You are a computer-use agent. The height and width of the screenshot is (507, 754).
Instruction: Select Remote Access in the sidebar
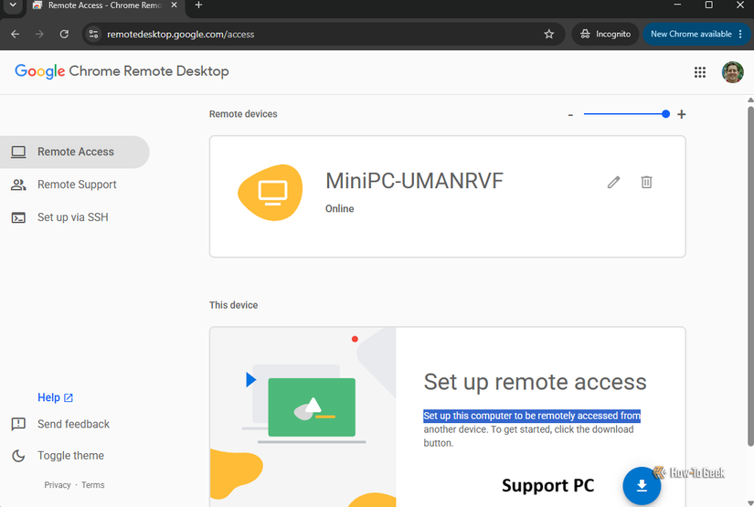[x=75, y=152]
